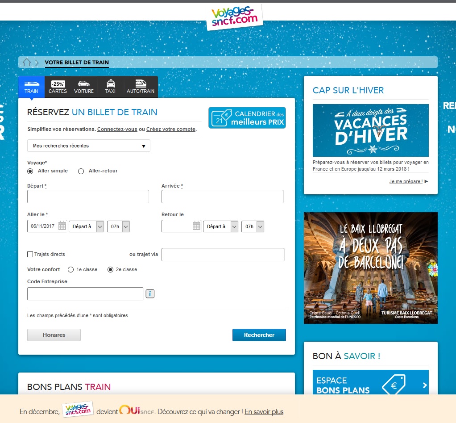Open the outbound 07h hour dropdown
Screen dimensions: 456x423
click(119, 226)
